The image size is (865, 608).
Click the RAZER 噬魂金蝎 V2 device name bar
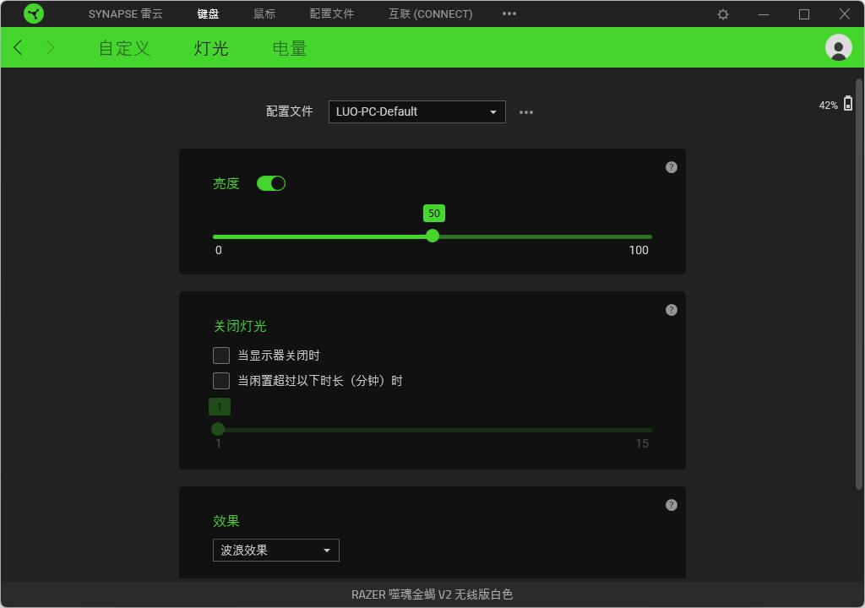[x=432, y=594]
